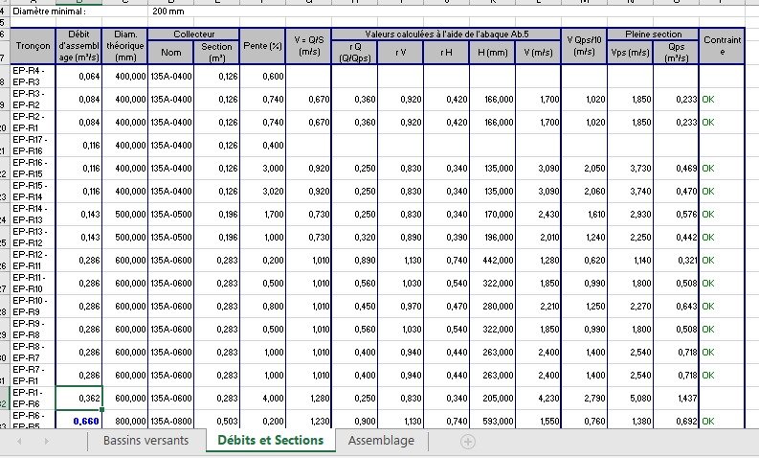The image size is (759, 458).
Task: Select the Débits et Sections tab
Action: point(271,440)
